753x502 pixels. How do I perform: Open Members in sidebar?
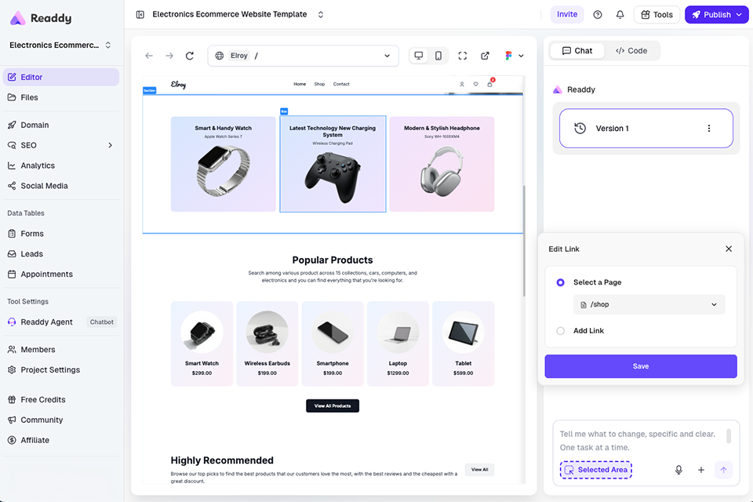click(61, 350)
